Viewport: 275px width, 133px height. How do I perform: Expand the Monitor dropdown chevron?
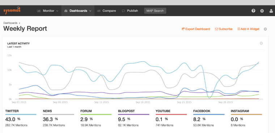(57, 11)
